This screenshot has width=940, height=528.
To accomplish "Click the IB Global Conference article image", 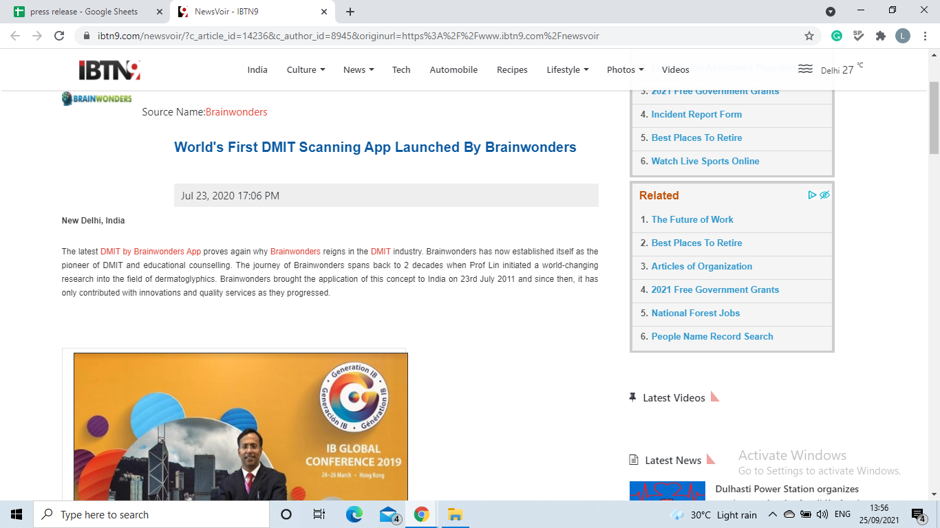I will coord(241,426).
